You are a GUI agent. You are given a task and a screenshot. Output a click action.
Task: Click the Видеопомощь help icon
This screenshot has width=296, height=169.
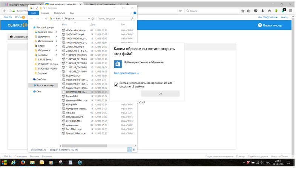point(260,25)
